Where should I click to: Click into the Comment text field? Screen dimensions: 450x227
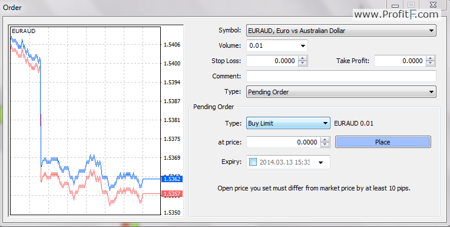coord(341,76)
